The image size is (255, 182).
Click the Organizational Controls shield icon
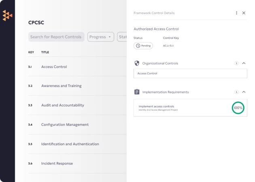137,63
